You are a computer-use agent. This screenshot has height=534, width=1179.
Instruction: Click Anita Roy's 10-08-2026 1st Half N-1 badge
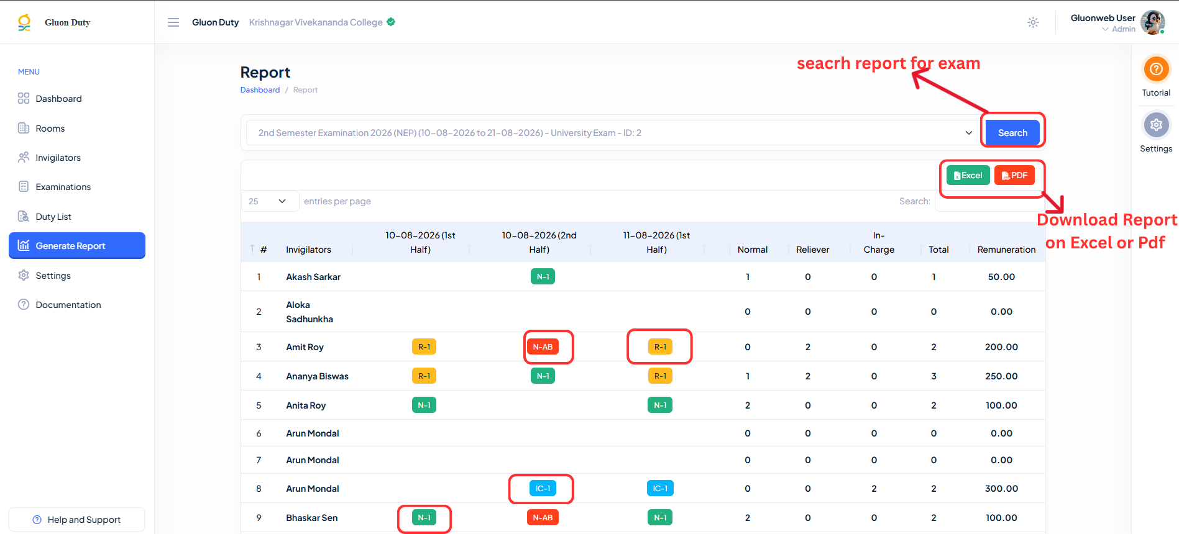click(424, 405)
